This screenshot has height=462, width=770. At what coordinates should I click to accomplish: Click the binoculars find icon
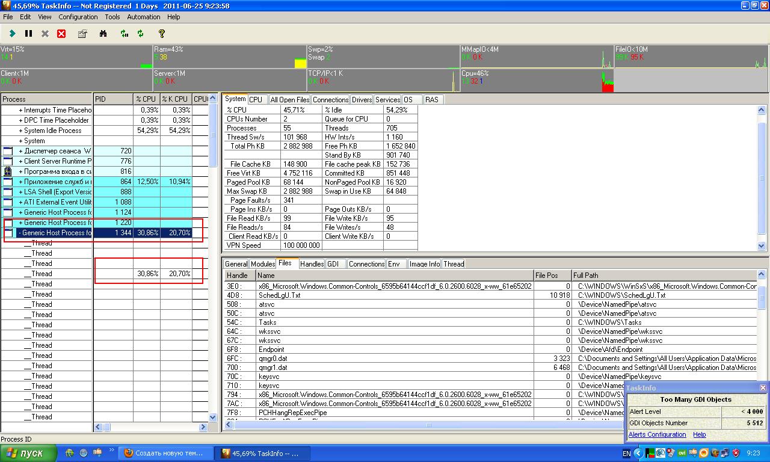click(103, 34)
